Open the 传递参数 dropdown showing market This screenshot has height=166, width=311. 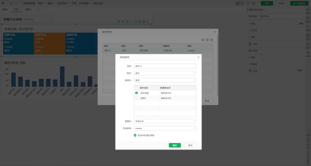click(165, 129)
